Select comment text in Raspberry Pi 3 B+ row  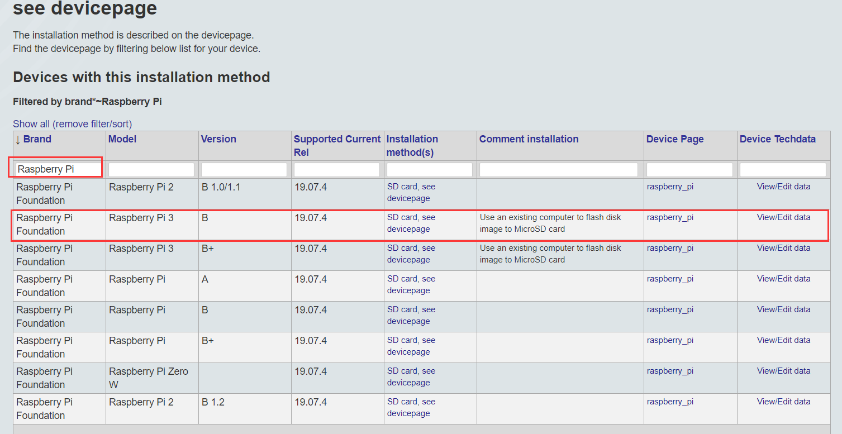(x=550, y=254)
